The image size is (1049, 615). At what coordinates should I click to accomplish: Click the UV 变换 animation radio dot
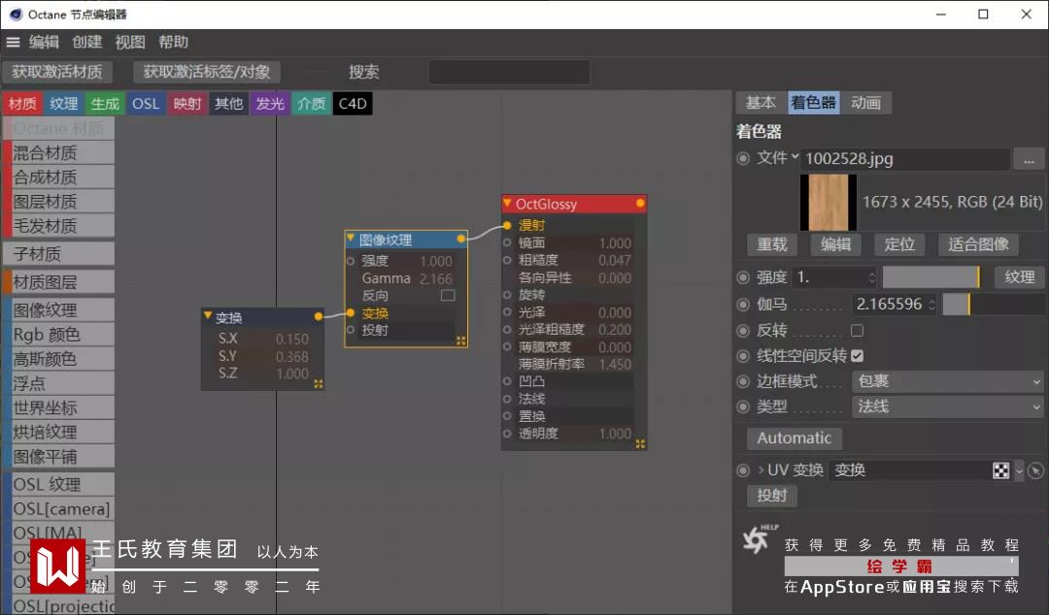point(743,470)
